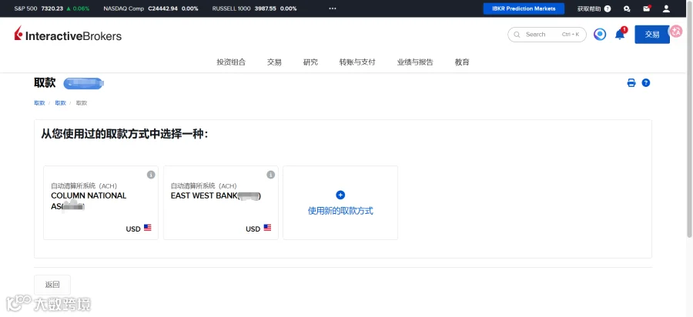Click the blue 交易 button
Image resolution: width=693 pixels, height=317 pixels.
pos(652,35)
